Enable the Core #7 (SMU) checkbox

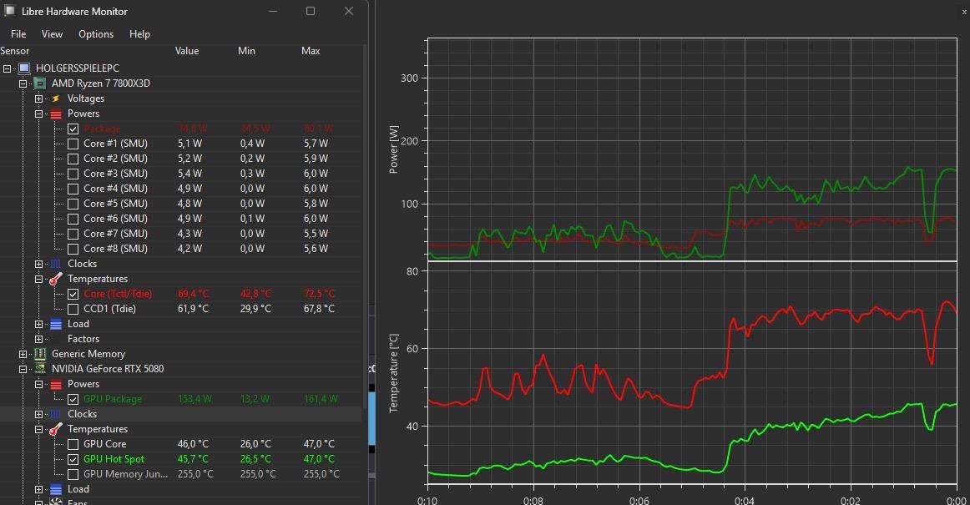(x=73, y=234)
